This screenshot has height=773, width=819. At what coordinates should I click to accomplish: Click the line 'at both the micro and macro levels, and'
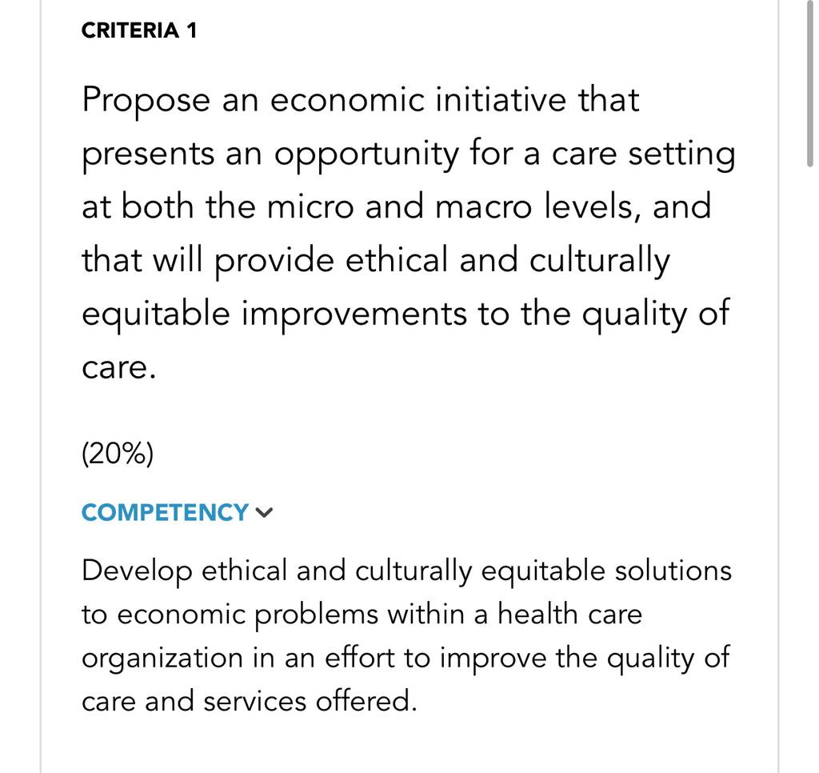(x=397, y=206)
